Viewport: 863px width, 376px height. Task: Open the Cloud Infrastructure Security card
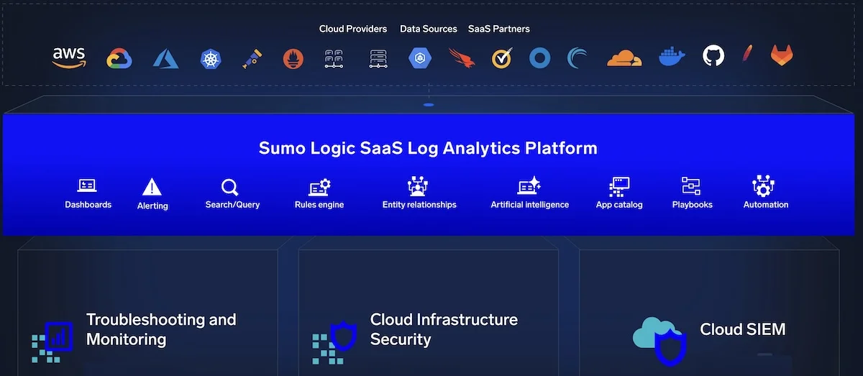tap(429, 312)
